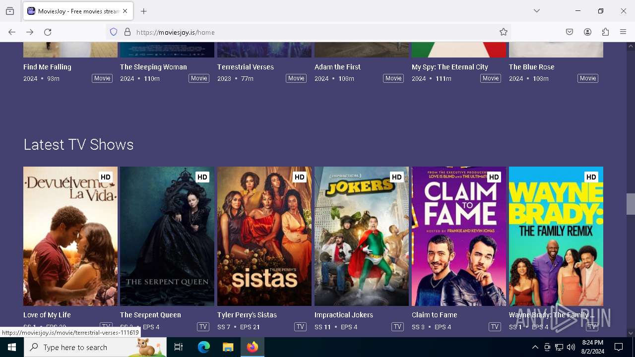635x357 pixels.
Task: Open File Explorer from taskbar
Action: (x=228, y=347)
